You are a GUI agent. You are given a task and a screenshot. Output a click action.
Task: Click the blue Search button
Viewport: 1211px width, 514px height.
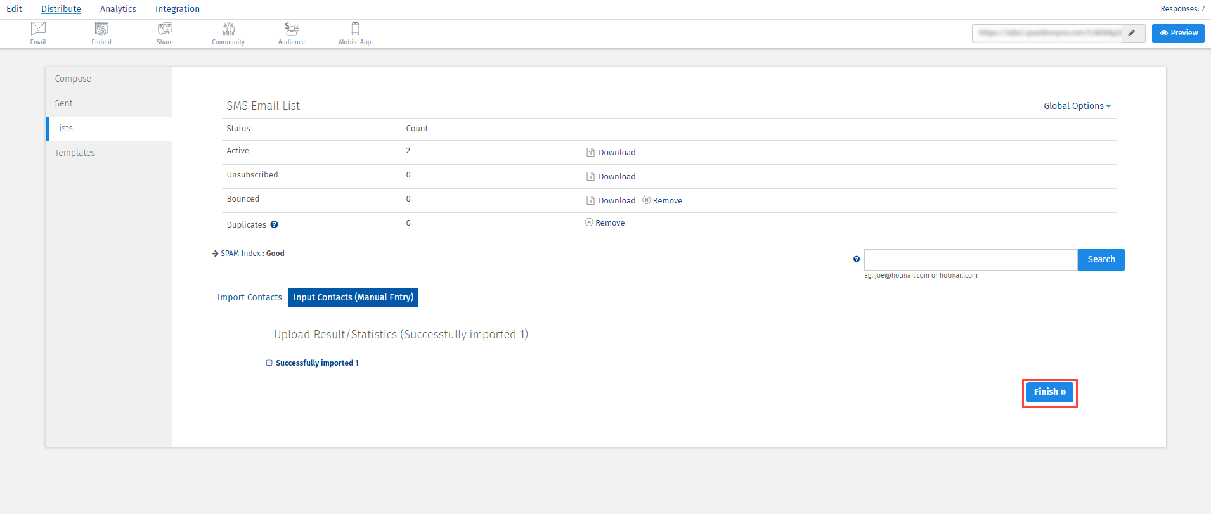pyautogui.click(x=1101, y=260)
